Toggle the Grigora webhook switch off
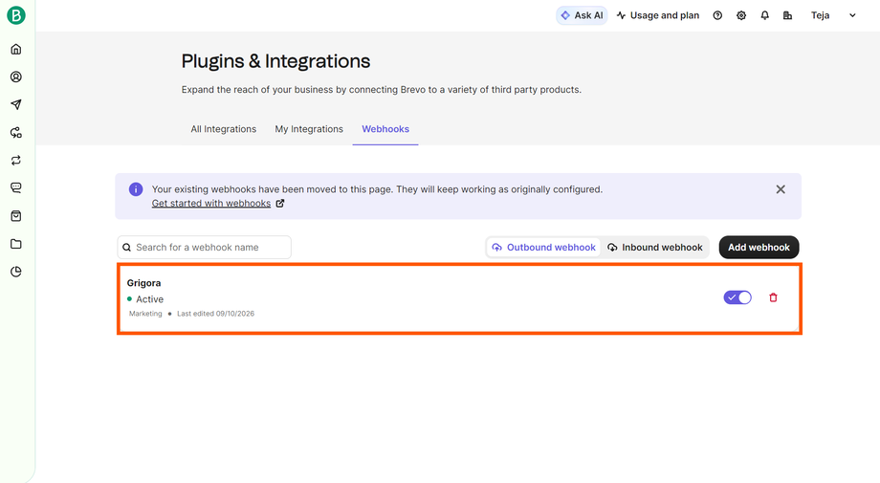Screen dimensions: 880x483 point(737,297)
